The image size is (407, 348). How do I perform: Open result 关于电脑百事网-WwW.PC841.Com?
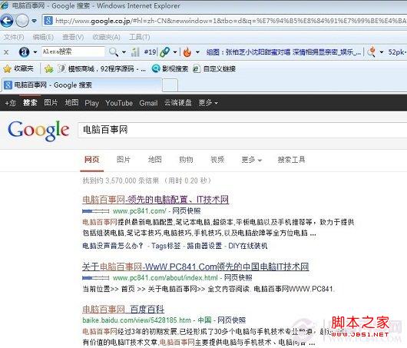click(196, 267)
